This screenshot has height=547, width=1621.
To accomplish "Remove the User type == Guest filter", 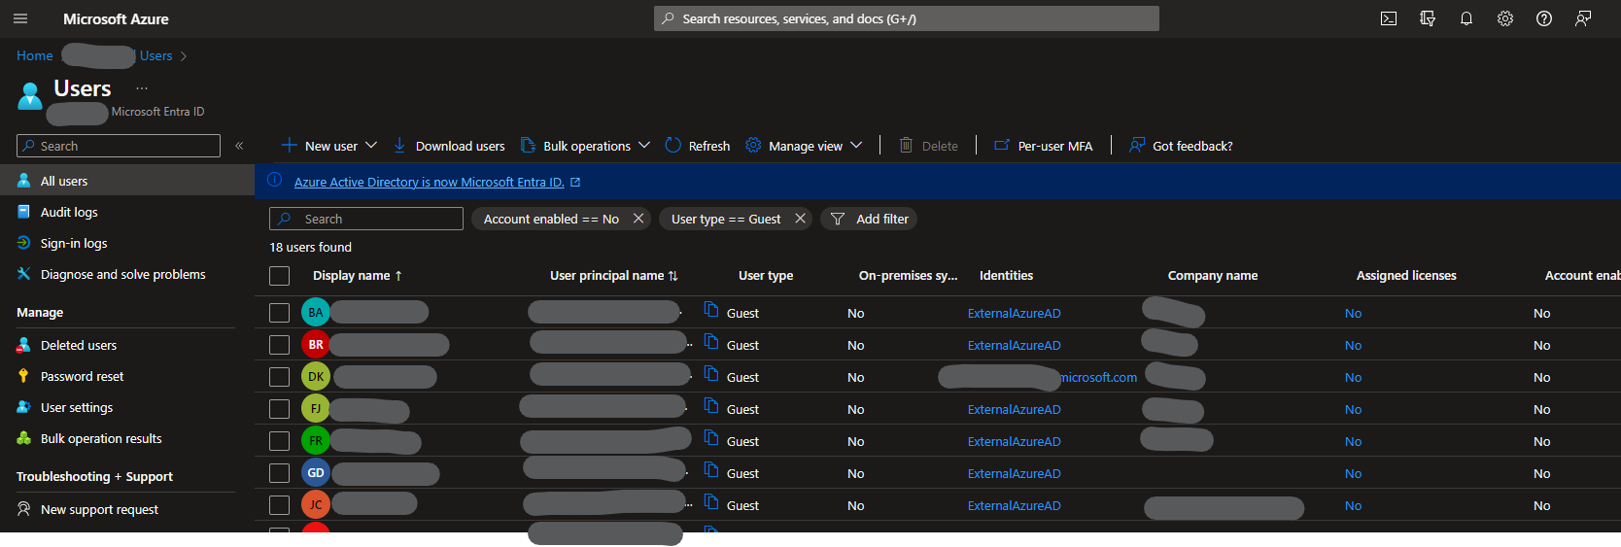I will 800,219.
